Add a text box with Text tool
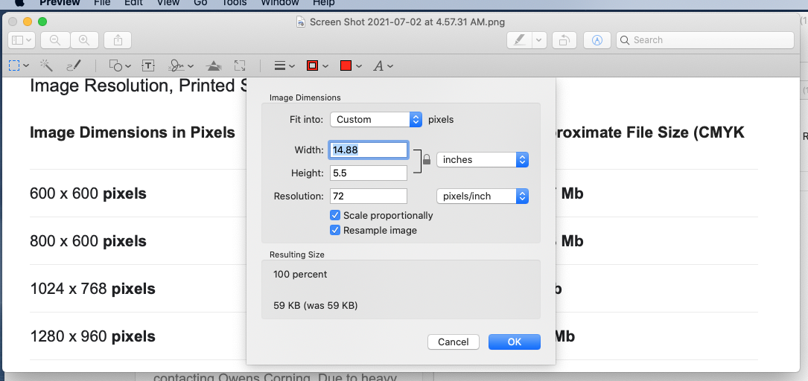The image size is (808, 381). tap(148, 65)
